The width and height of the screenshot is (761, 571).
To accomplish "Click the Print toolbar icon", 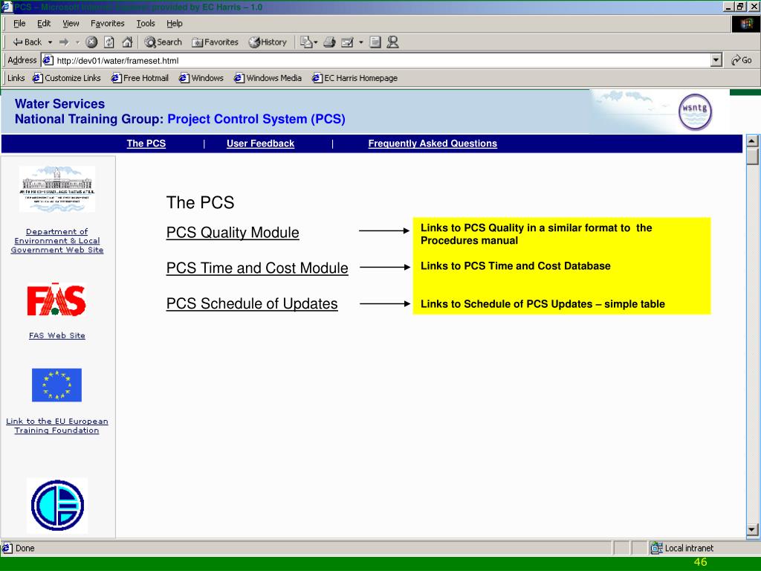I will 329,42.
